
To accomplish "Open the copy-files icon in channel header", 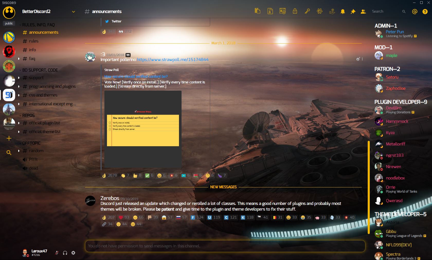I will click(x=257, y=11).
